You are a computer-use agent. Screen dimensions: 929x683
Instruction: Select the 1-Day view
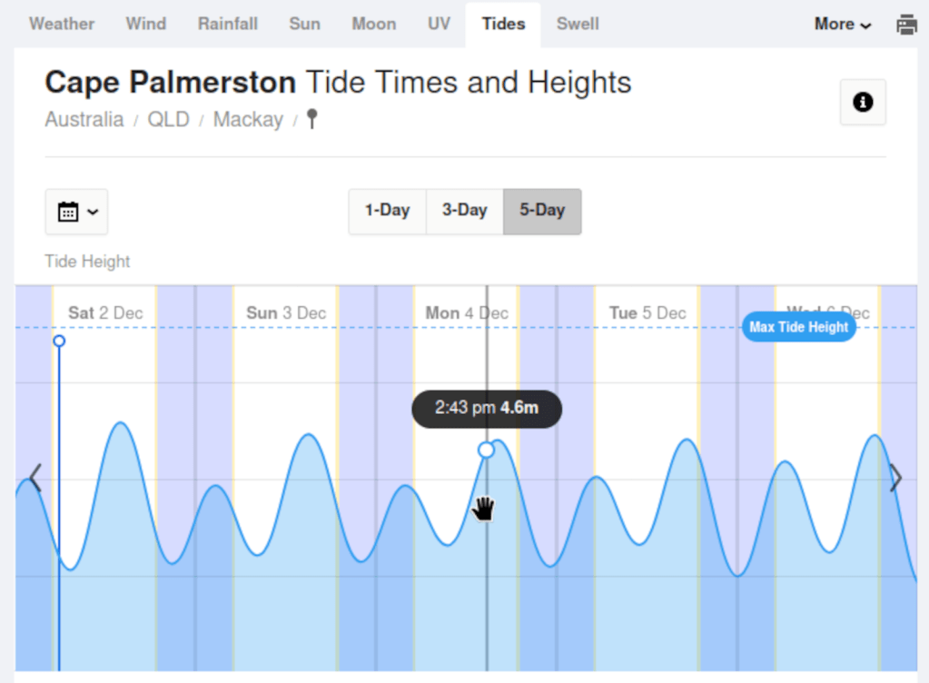[387, 211]
